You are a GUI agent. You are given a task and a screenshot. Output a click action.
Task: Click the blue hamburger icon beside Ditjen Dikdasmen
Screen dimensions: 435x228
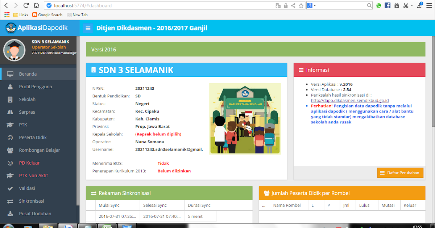pos(87,28)
